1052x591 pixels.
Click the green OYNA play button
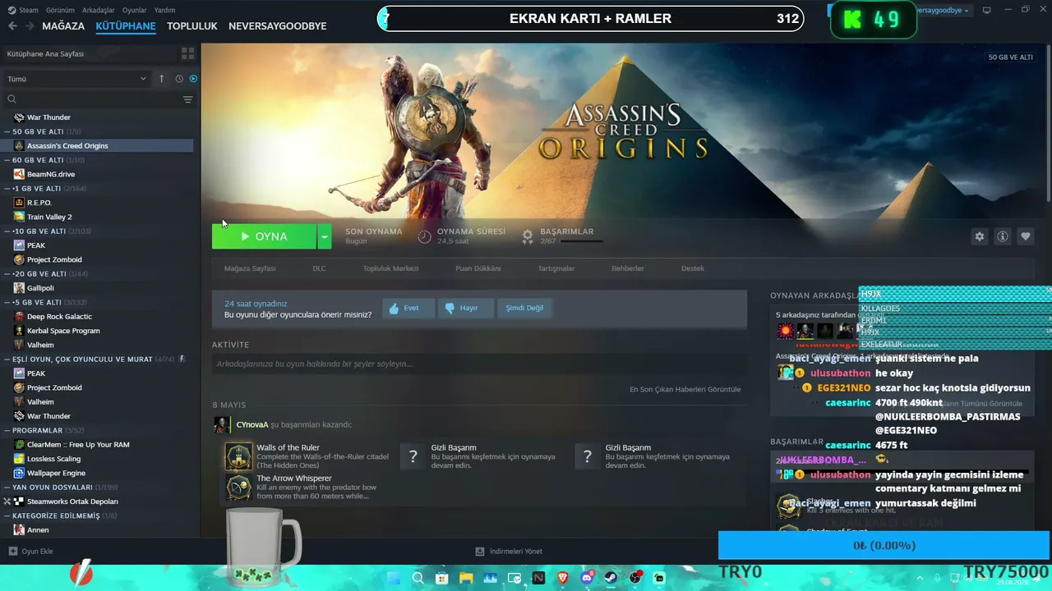[x=264, y=236]
